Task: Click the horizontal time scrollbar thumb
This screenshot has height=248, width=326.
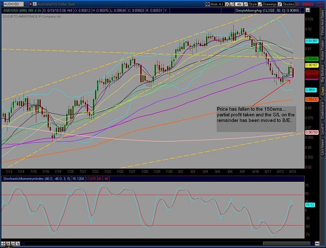Action: [286, 243]
